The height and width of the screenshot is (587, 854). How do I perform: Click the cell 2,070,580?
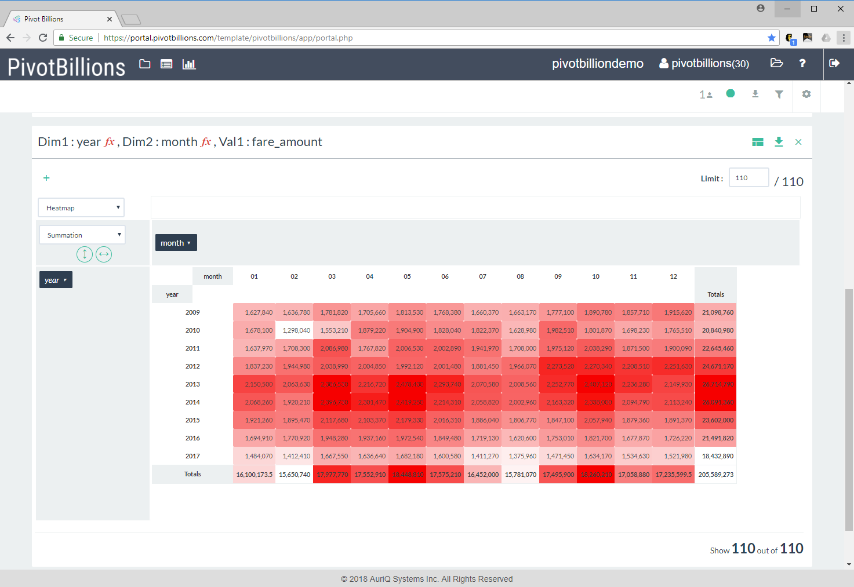[483, 384]
